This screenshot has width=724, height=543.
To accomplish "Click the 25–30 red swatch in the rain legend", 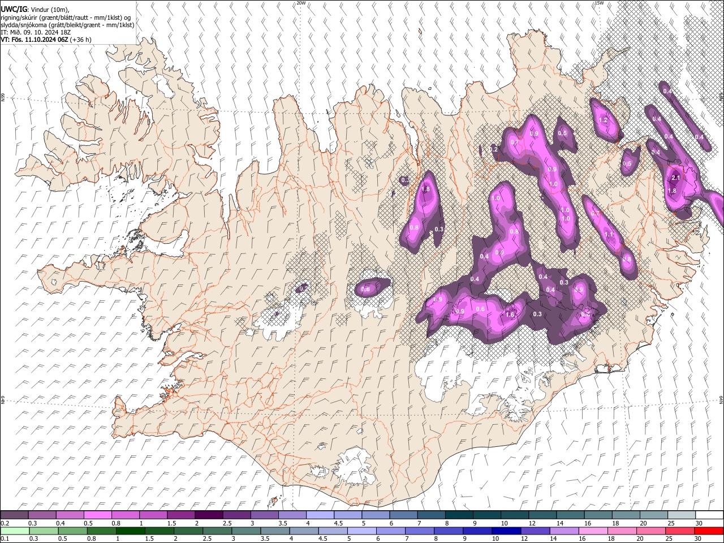I will tap(679, 531).
